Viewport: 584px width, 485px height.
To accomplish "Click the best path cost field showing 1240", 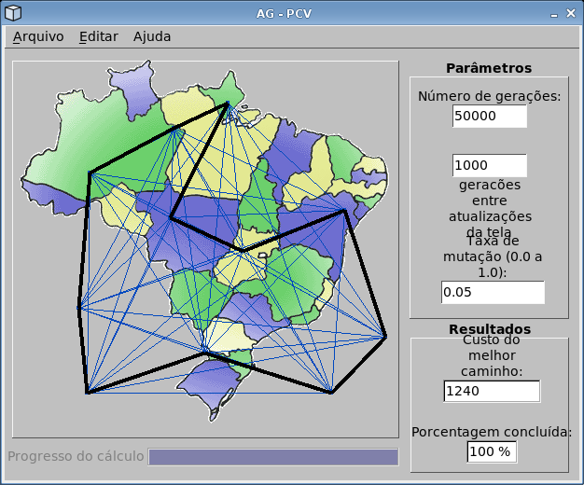I will [x=493, y=391].
